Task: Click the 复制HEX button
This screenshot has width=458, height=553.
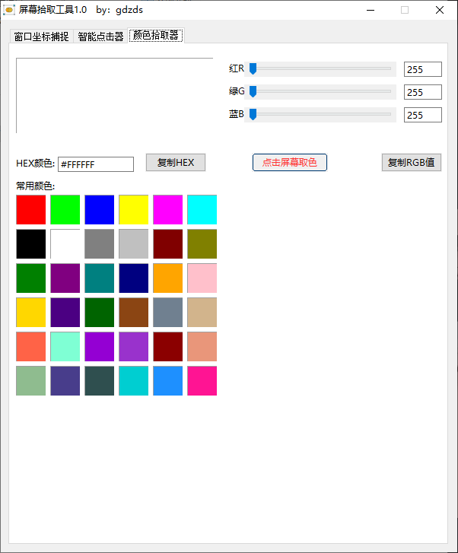Action: coord(176,163)
